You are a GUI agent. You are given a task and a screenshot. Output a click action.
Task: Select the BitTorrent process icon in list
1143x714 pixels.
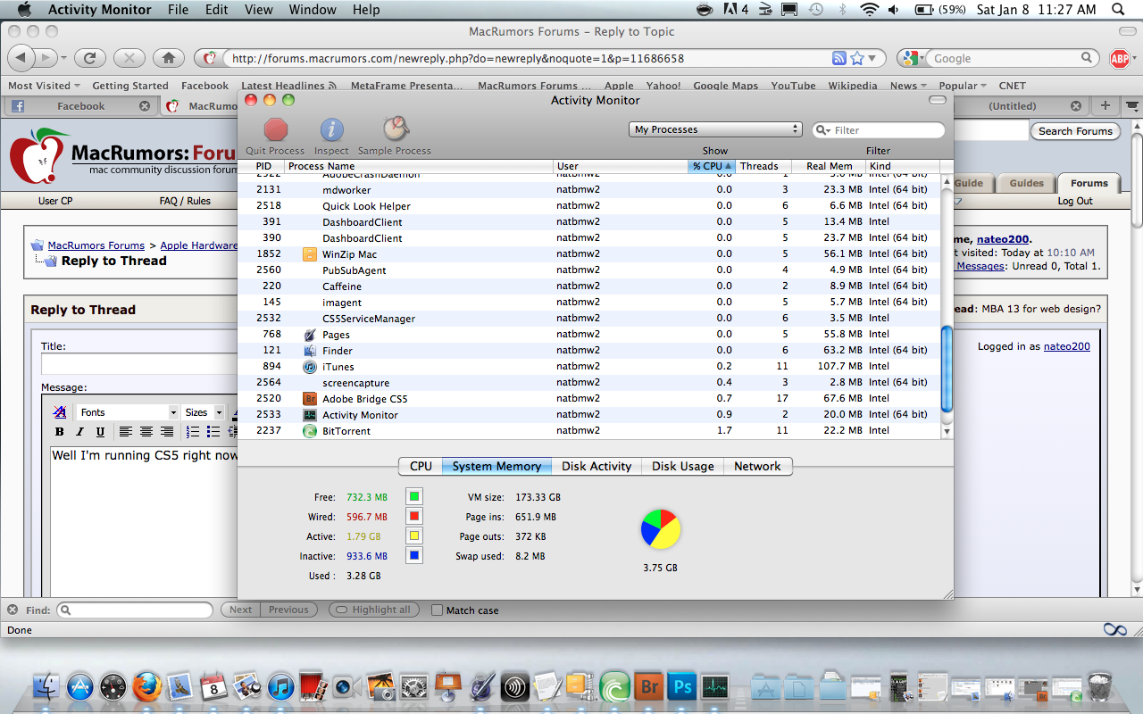tap(310, 431)
